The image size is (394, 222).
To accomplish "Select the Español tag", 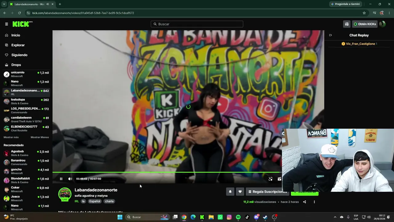I will [x=94, y=201].
